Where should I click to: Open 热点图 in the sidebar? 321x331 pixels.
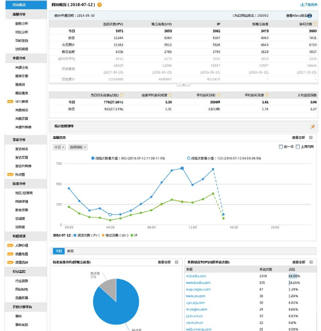tap(20, 175)
